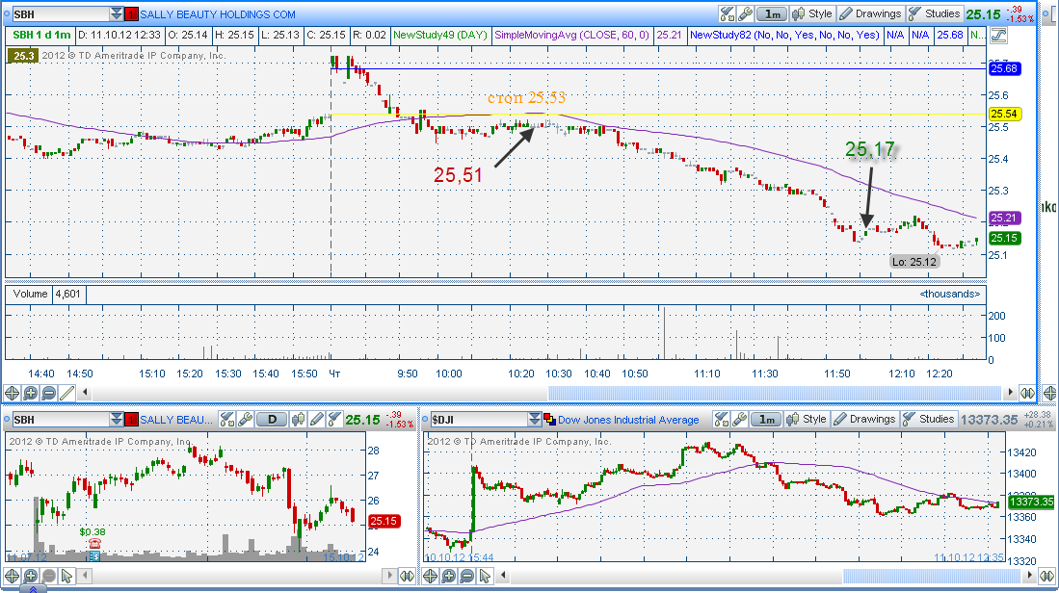Open study alert icon in $DJI chart
Image resolution: width=1059 pixels, height=593 pixels.
coord(722,420)
